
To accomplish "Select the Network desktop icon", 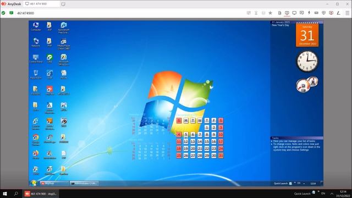I will pos(36,42).
